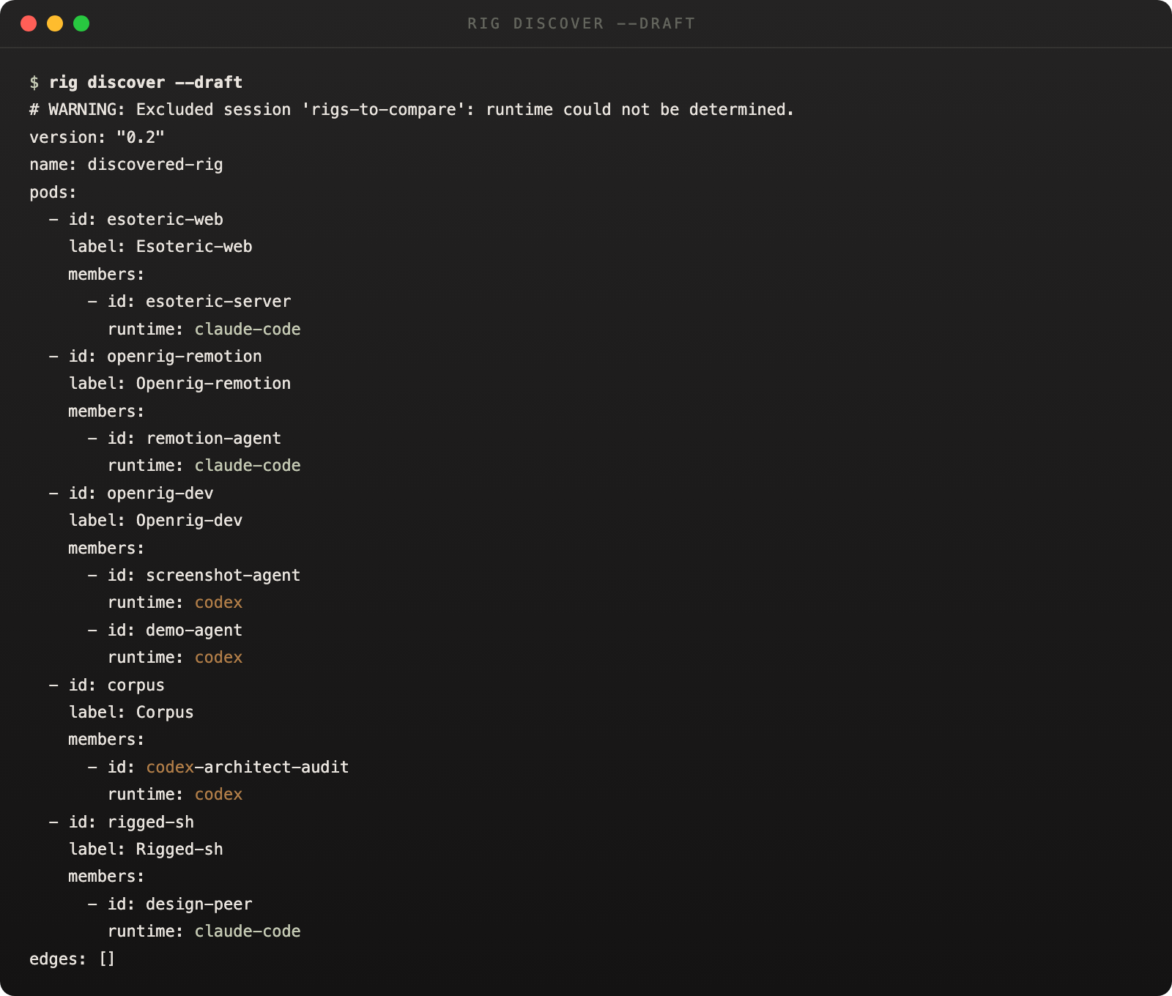1172x996 pixels.
Task: Click runtime codex under screenshot-agent
Action: [175, 602]
